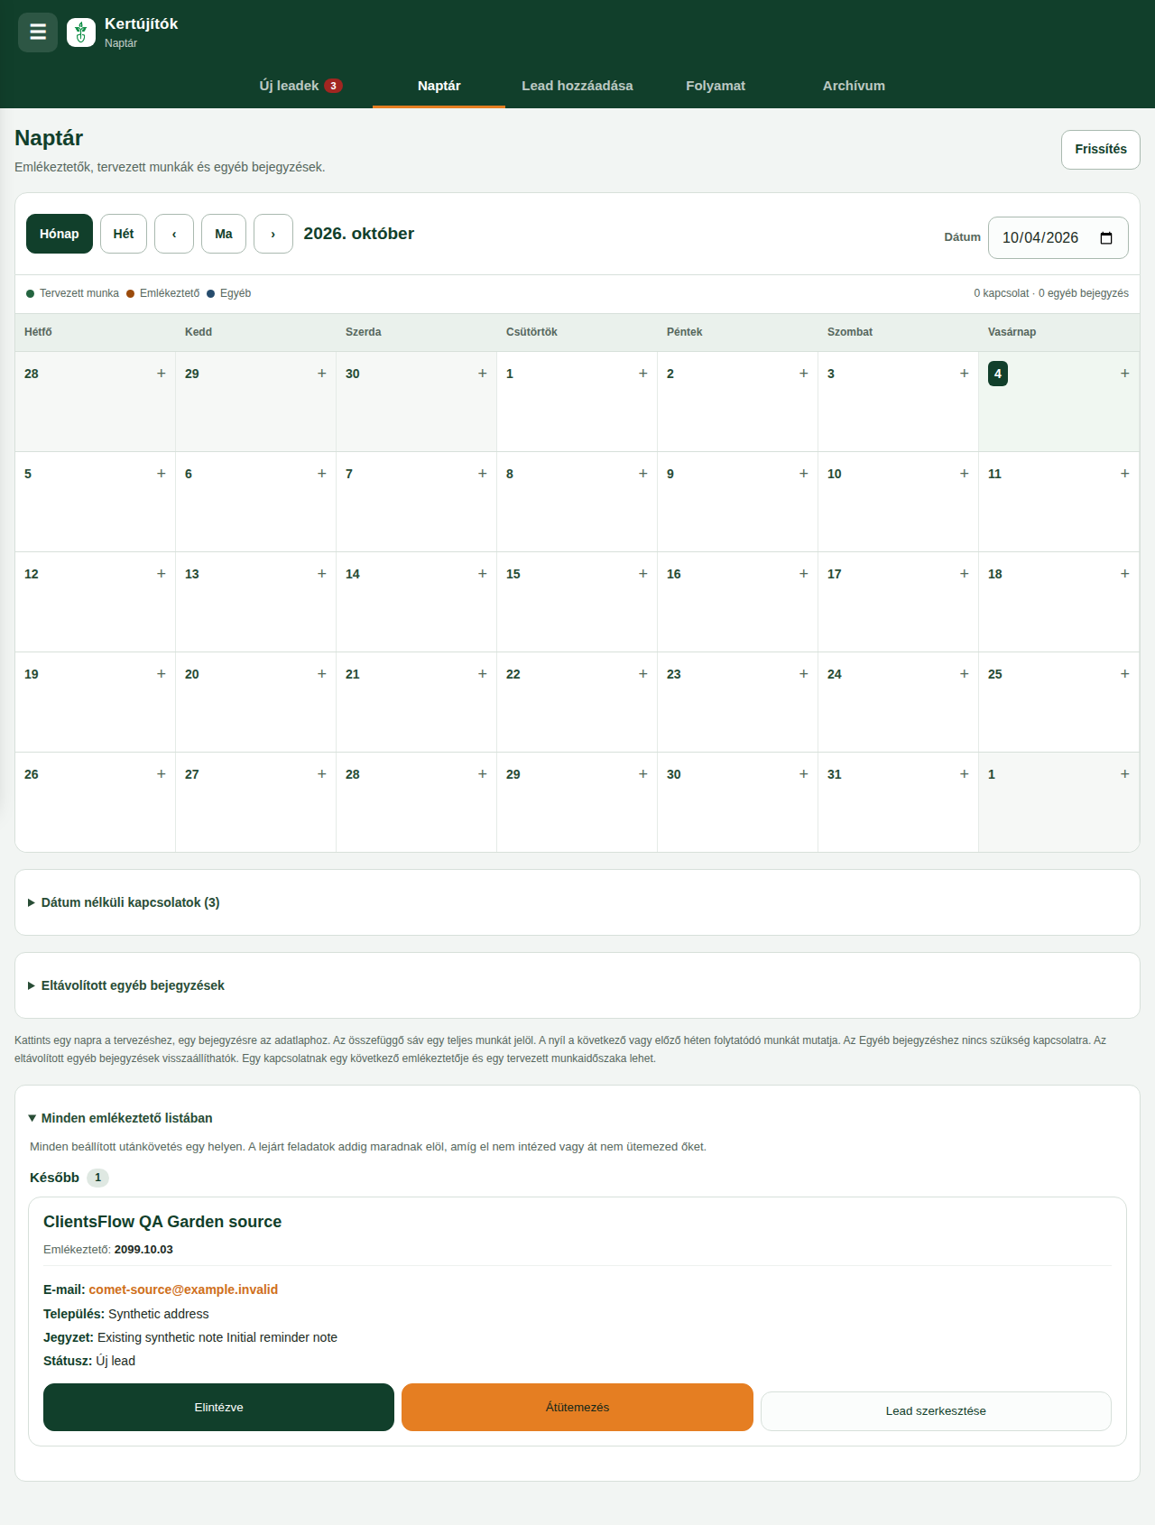The height and width of the screenshot is (1525, 1155).
Task: Mark reminder as Elintézve
Action: point(218,1408)
